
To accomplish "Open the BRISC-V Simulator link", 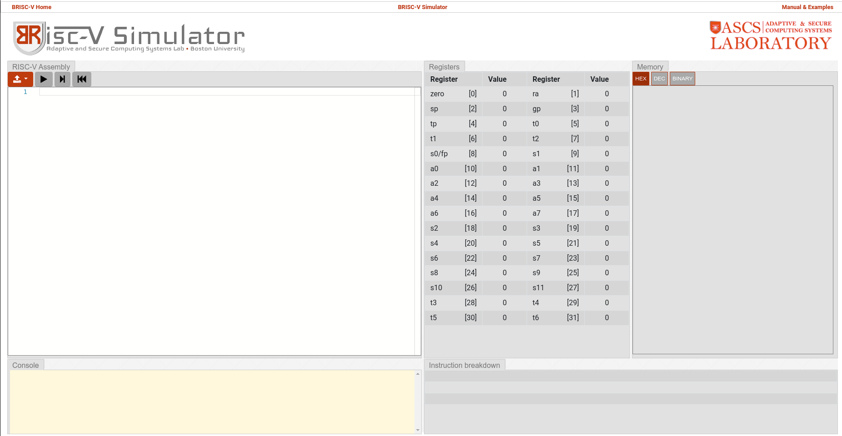I will 423,7.
